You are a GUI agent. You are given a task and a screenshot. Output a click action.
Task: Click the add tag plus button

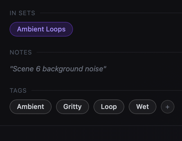point(168,107)
